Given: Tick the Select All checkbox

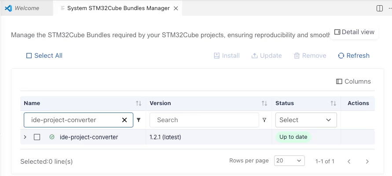Looking at the screenshot, I should [x=29, y=56].
